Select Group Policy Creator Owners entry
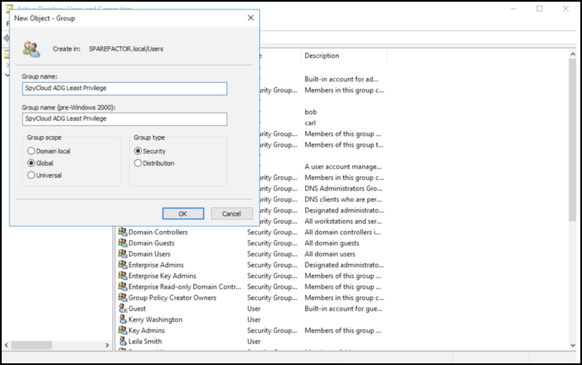 172,298
